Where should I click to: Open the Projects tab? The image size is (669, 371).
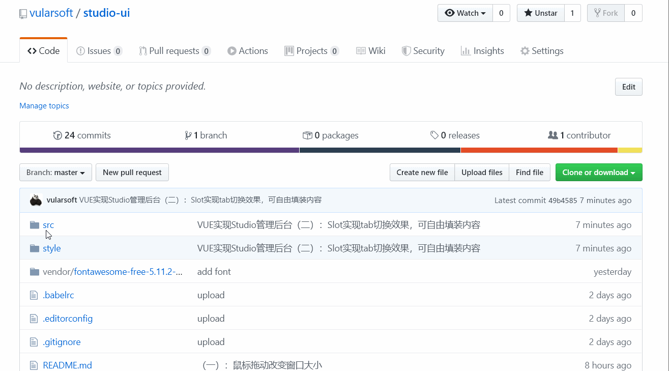coord(312,51)
